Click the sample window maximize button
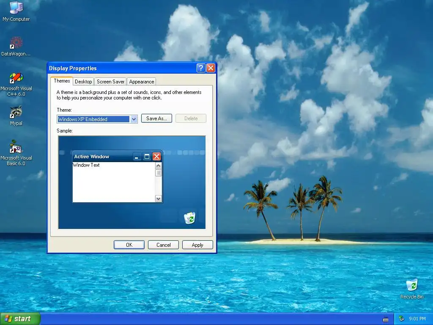 point(147,157)
